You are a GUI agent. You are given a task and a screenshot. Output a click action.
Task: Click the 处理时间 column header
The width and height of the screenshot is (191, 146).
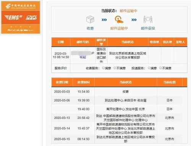point(84,82)
